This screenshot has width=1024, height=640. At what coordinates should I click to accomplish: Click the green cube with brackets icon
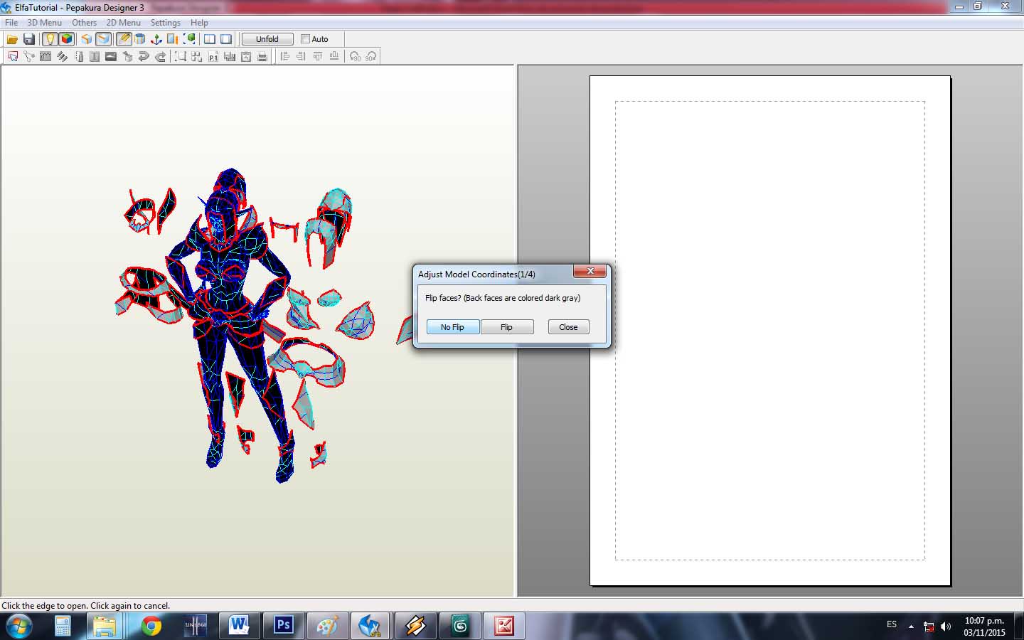[x=190, y=39]
